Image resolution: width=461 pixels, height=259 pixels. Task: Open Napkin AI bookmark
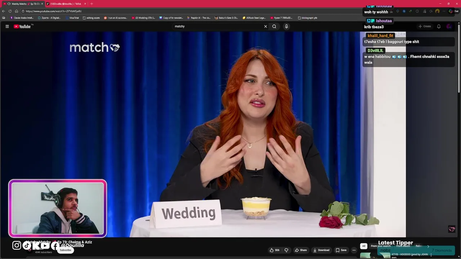tap(199, 18)
